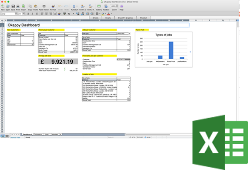Click the increase indent icon
This screenshot has height=170, width=248.
[x=92, y=14]
